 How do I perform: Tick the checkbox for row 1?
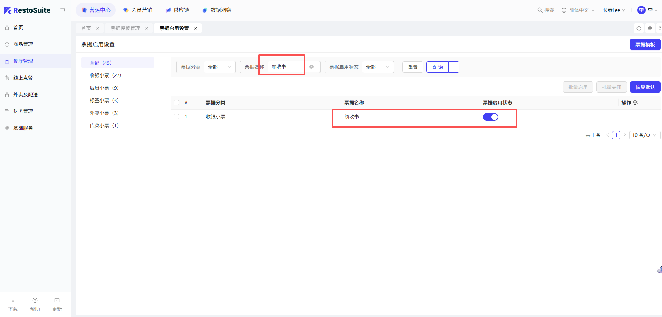click(x=176, y=117)
